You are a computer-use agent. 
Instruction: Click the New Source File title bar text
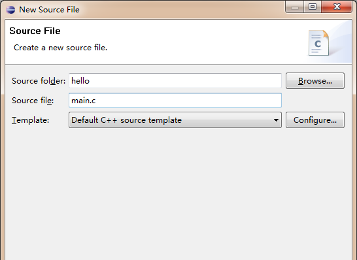49,10
